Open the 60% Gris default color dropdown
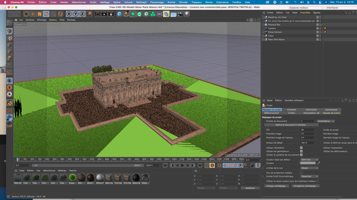Viewport: 357px width, 200px height. click(309, 160)
